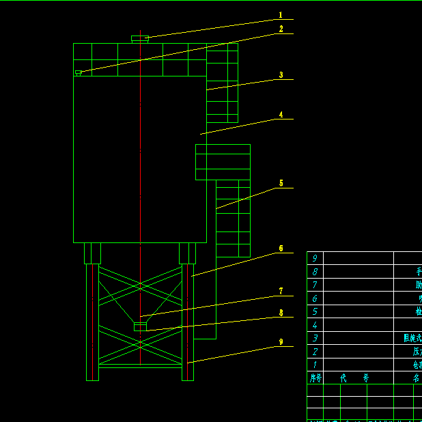Click yellow callout number 6
Image resolution: width=422 pixels, height=422 pixels.
pos(281,248)
